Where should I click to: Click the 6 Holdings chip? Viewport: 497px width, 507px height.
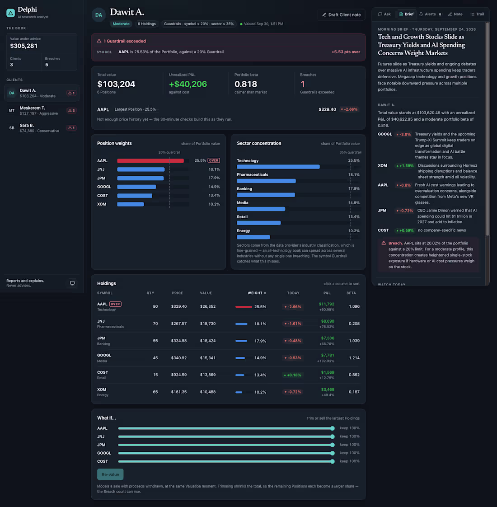[146, 24]
